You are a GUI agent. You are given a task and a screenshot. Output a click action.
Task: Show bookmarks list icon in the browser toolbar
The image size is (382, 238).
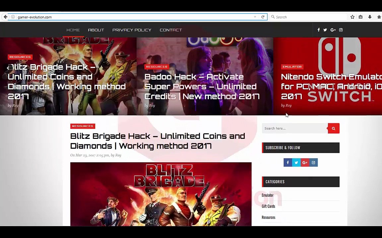pos(360,17)
